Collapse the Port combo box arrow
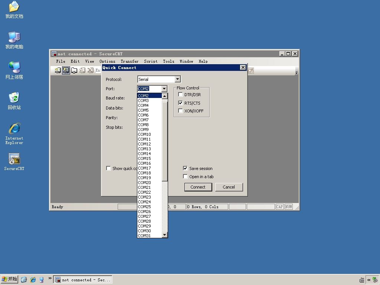380x285 pixels. pyautogui.click(x=164, y=89)
